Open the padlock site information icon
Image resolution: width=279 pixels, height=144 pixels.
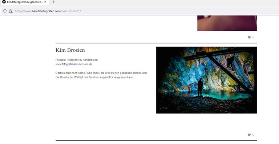point(11,11)
